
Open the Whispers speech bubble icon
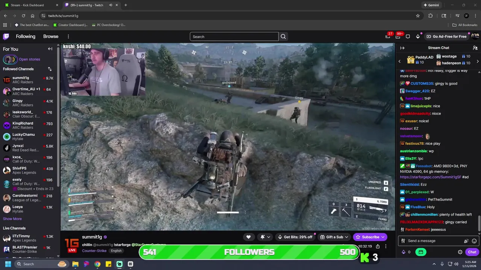pos(408,36)
